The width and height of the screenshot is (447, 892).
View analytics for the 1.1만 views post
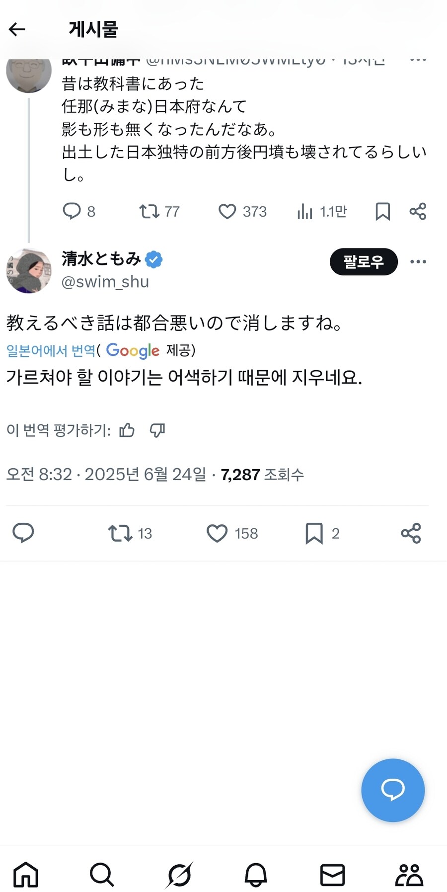305,211
